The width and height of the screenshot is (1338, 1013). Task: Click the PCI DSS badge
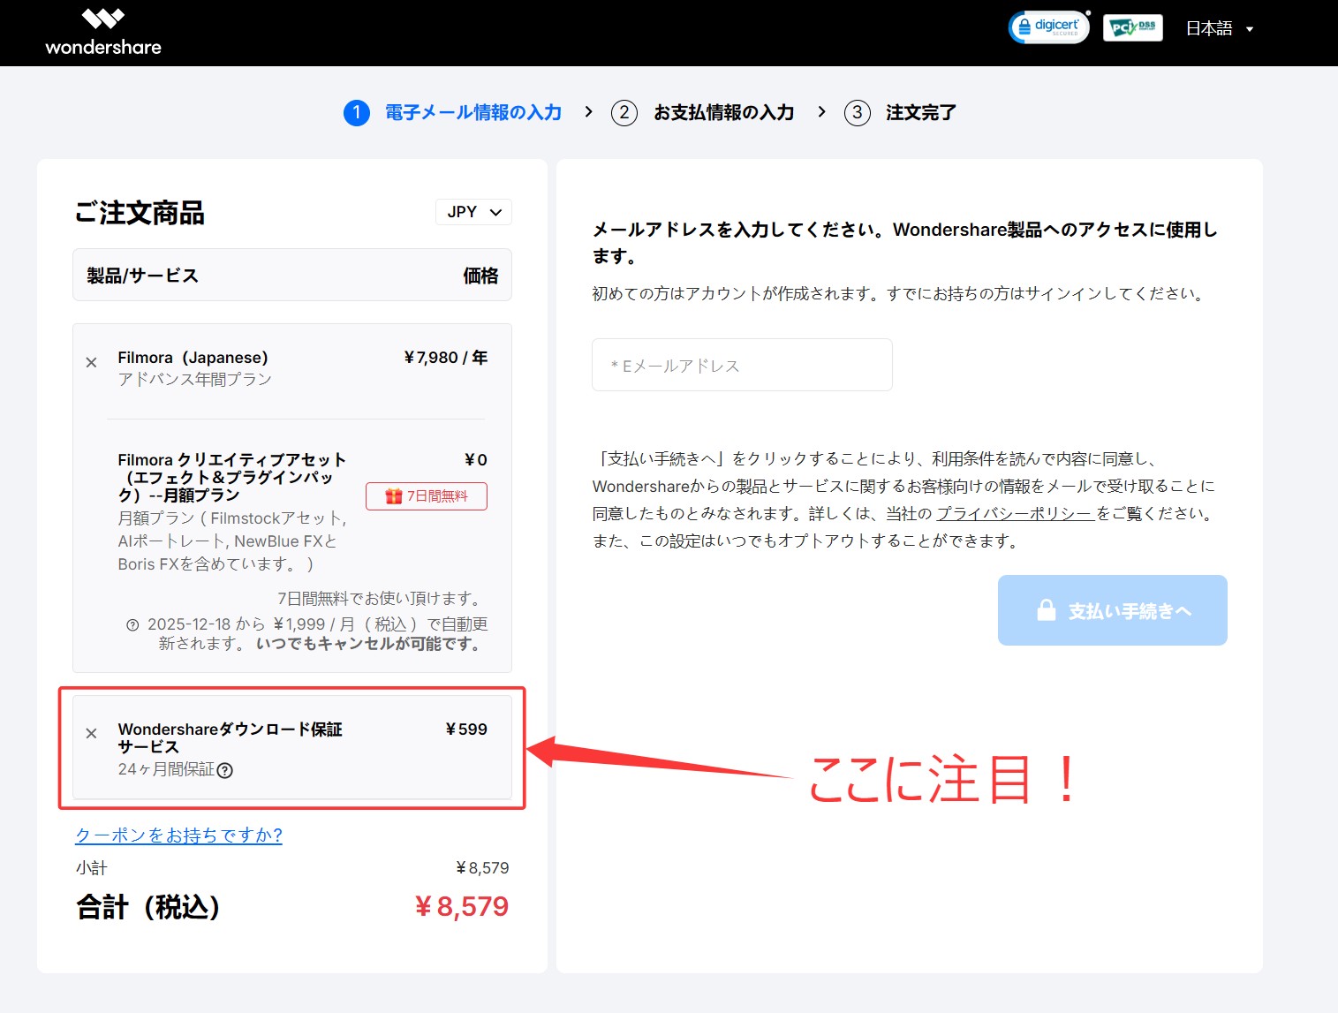click(x=1132, y=27)
